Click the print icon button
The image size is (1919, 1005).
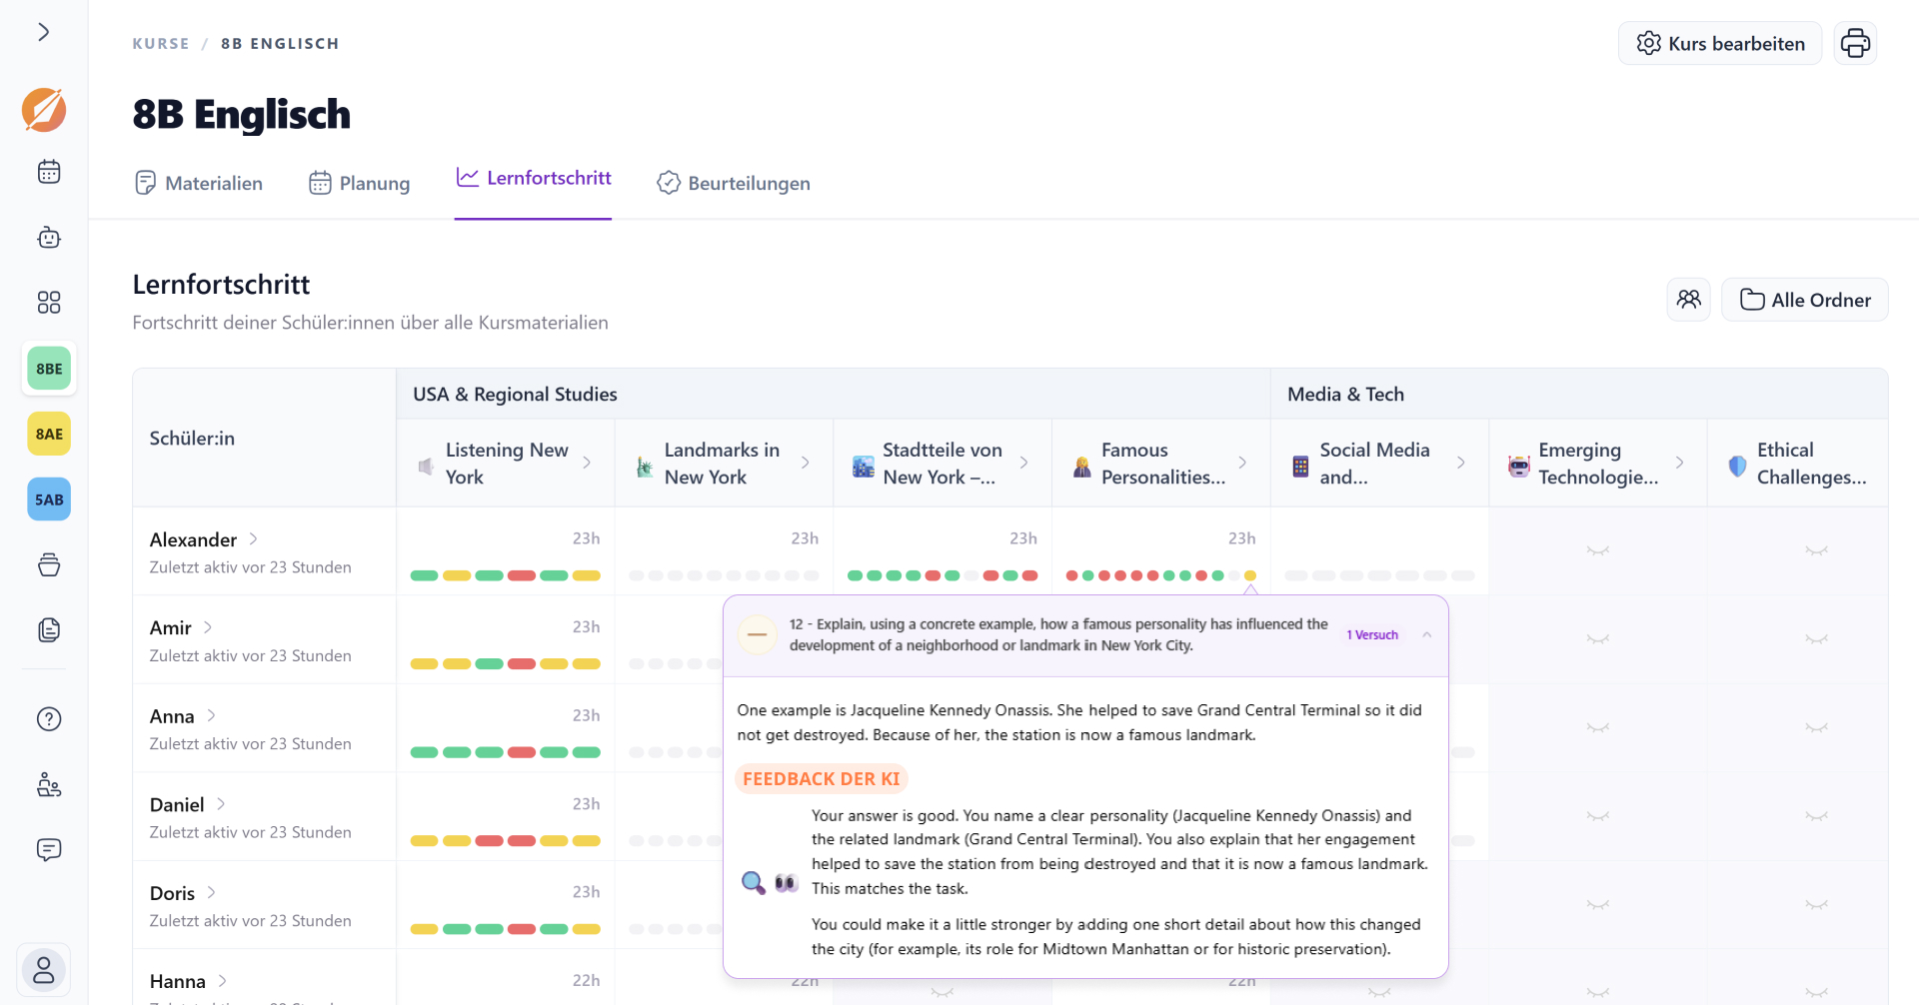click(1855, 43)
